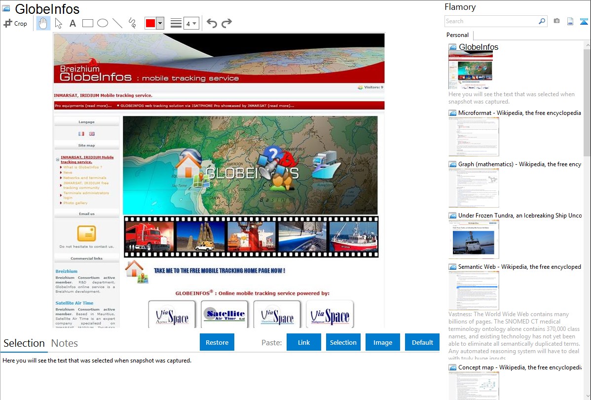Open the Concept map snapshot thumbnail

(x=474, y=386)
